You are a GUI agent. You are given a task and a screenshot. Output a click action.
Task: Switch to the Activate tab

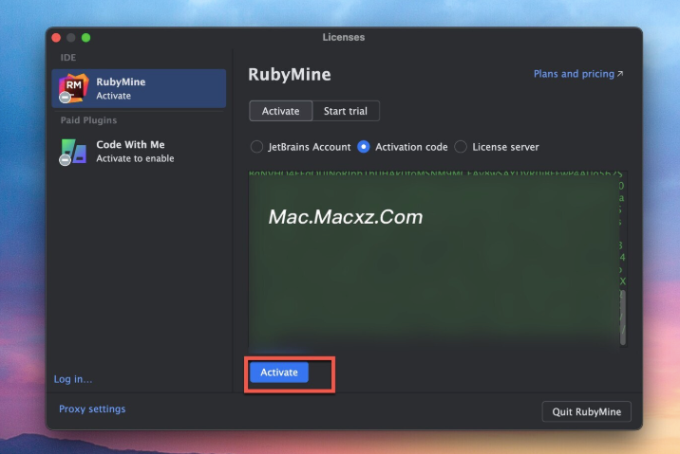(x=280, y=111)
